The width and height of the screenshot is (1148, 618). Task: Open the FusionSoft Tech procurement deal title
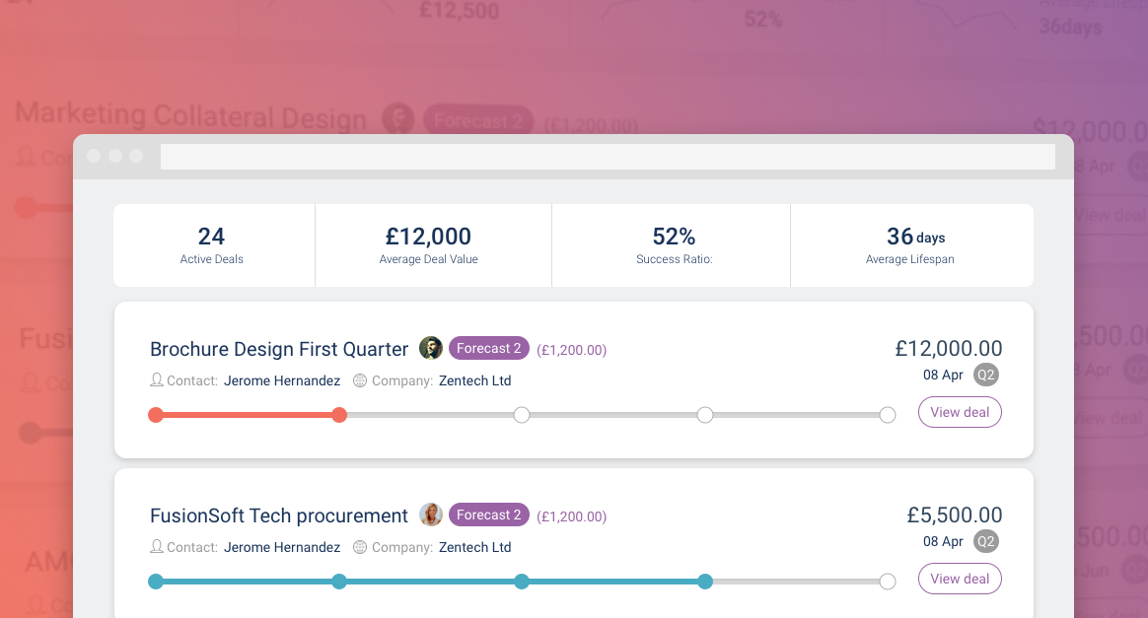coord(279,515)
